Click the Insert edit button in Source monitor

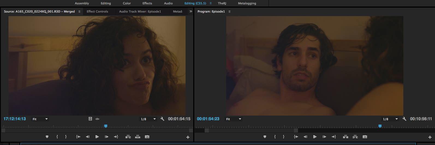click(128, 137)
